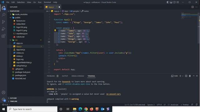This screenshot has width=200, height=112.
Task: Open the Accounts menu icon
Action: (x=3, y=92)
